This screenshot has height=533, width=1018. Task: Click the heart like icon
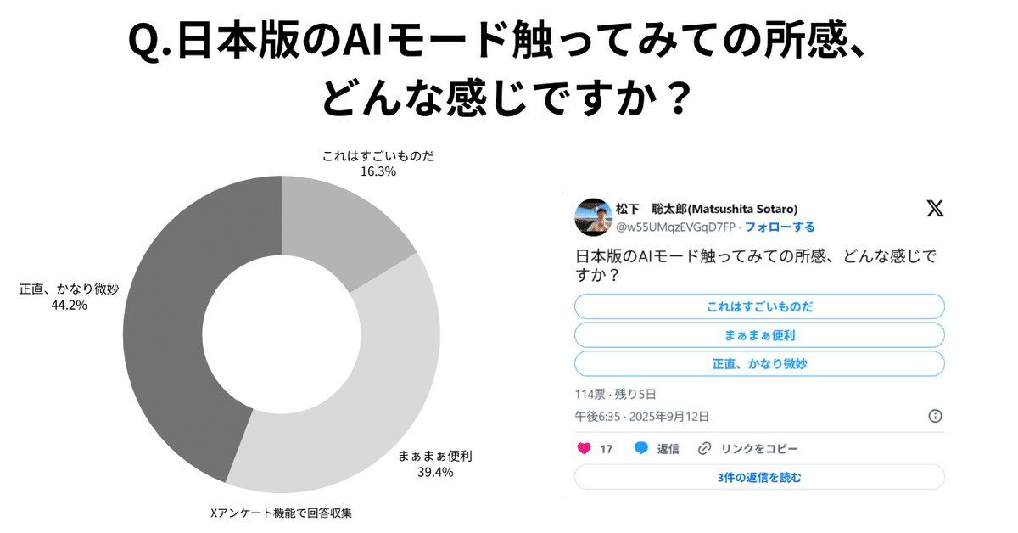(584, 448)
